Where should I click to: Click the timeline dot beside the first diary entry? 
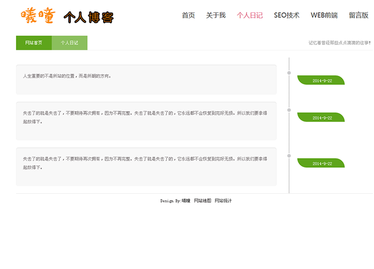coord(289,73)
